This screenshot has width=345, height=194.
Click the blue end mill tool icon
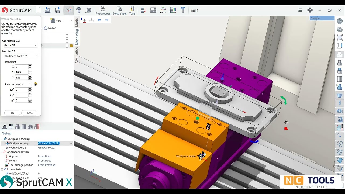click(x=183, y=10)
